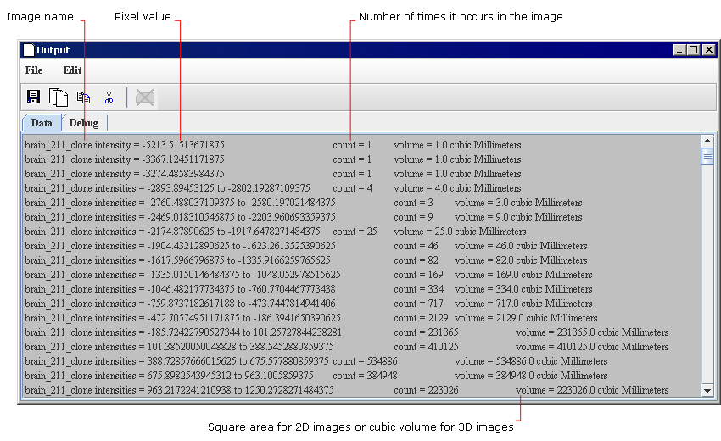Switch to the Debug tab
Screen dimensions: 721x441
coord(84,123)
